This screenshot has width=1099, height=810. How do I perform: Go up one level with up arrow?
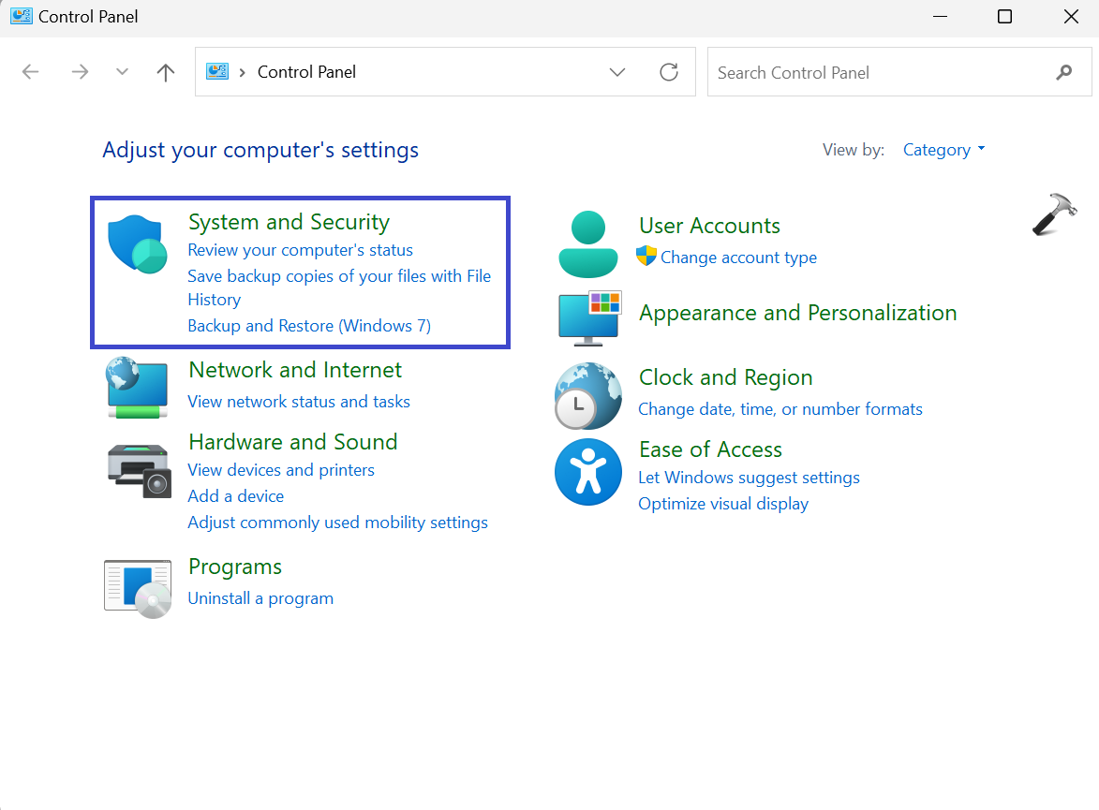pos(166,72)
